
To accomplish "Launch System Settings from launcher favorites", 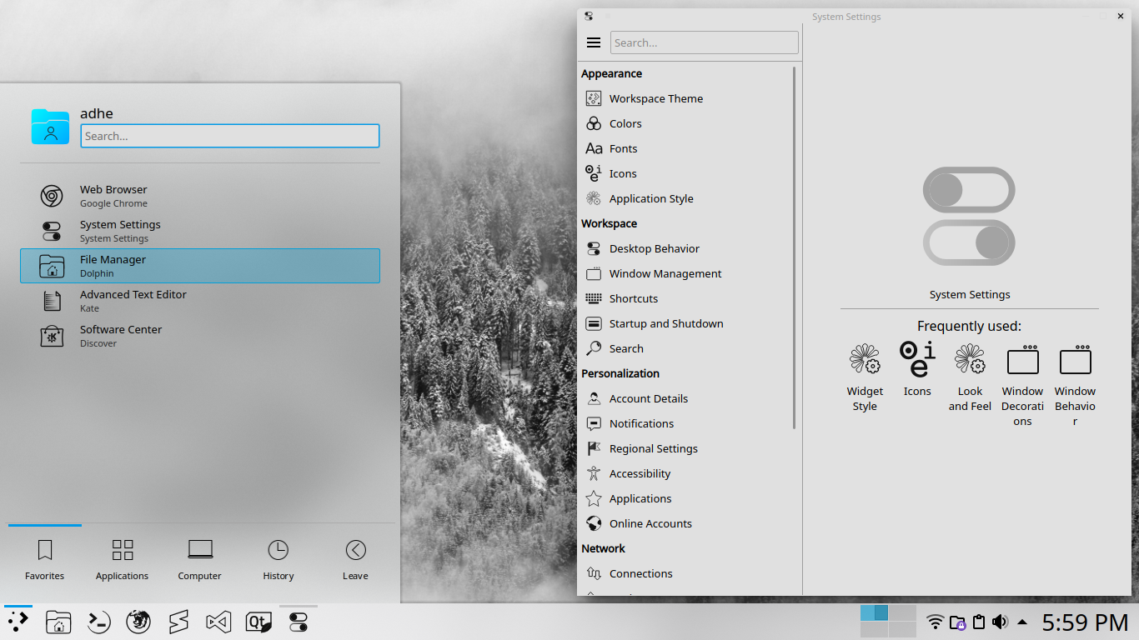I will 200,231.
